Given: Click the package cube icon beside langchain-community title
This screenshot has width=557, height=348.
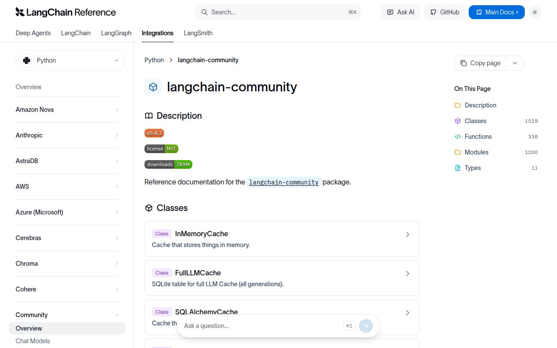Looking at the screenshot, I should click(x=153, y=87).
